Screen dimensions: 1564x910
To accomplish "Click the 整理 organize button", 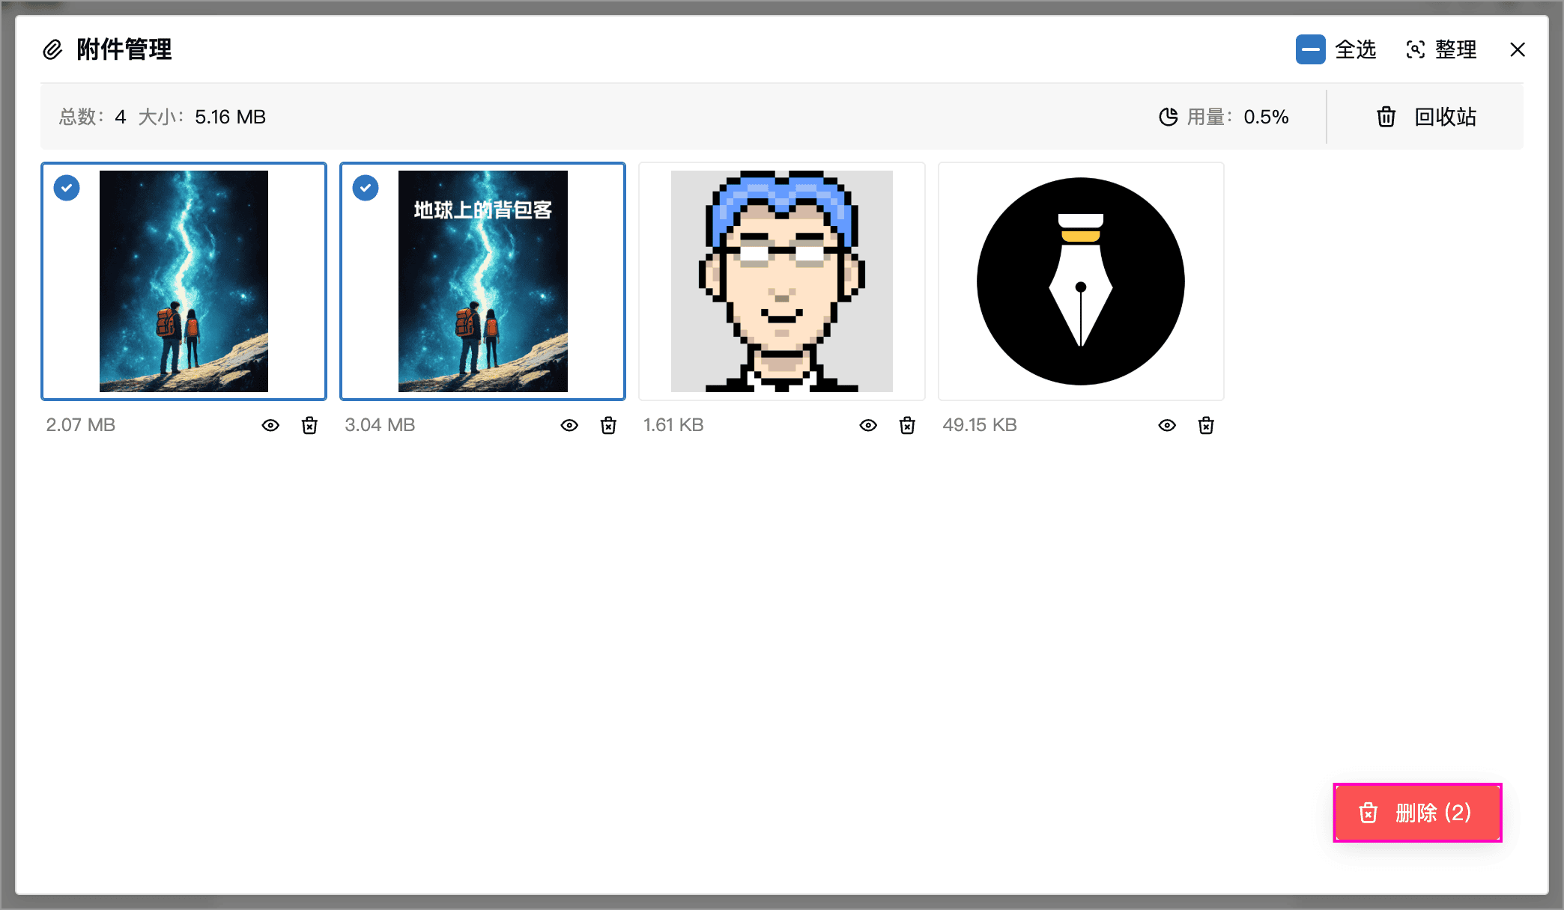I will point(1441,49).
